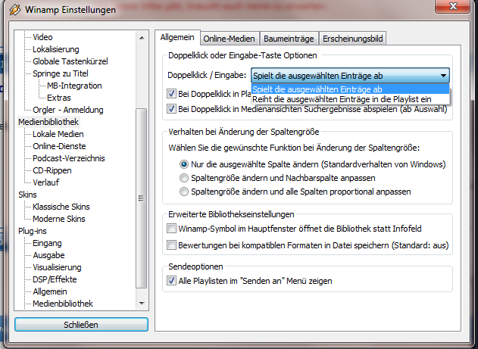
Task: Toggle 'Bei Doppelklick in Medienansichten Suchergebnisse abspielen' checkbox
Action: coord(171,109)
